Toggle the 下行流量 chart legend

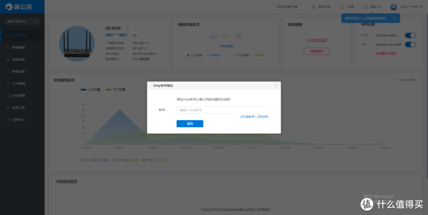pos(116,89)
